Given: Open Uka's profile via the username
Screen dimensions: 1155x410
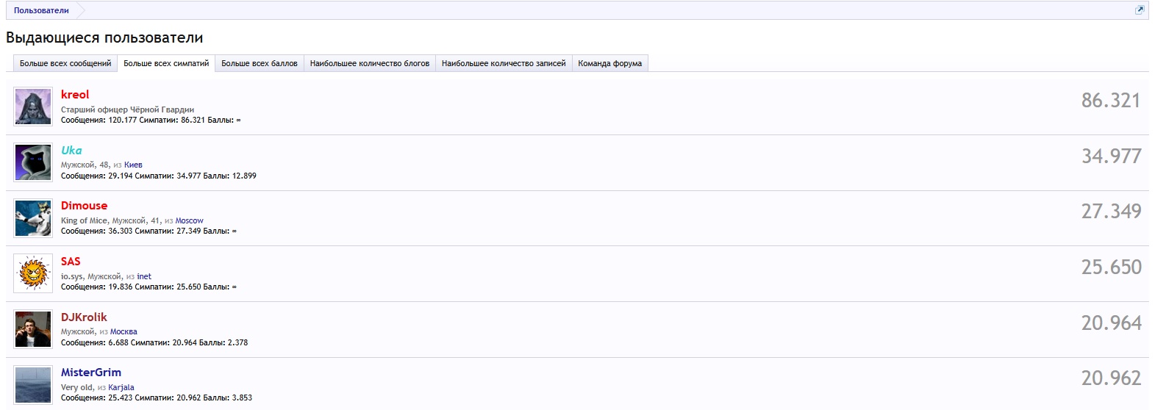Looking at the screenshot, I should pos(71,150).
